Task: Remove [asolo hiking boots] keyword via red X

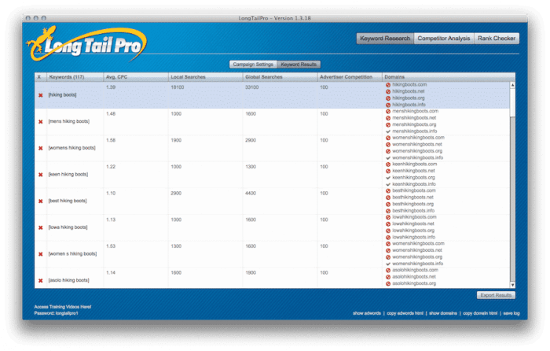Action: [x=40, y=280]
